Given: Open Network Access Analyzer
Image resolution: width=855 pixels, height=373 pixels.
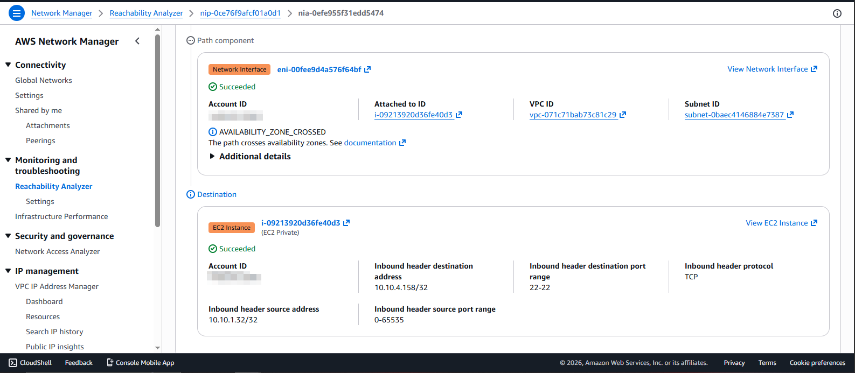Looking at the screenshot, I should pos(58,251).
